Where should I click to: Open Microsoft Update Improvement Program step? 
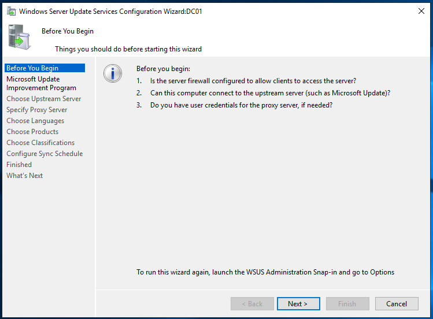coord(42,83)
